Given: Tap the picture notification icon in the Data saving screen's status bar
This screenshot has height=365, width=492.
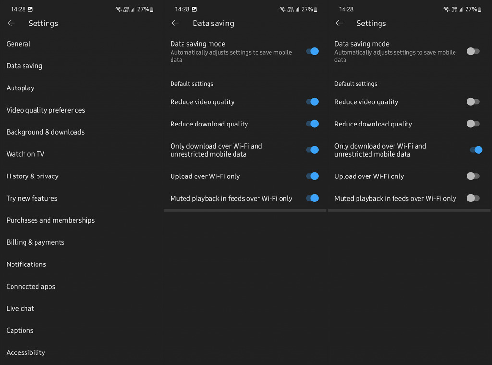Looking at the screenshot, I should [194, 9].
